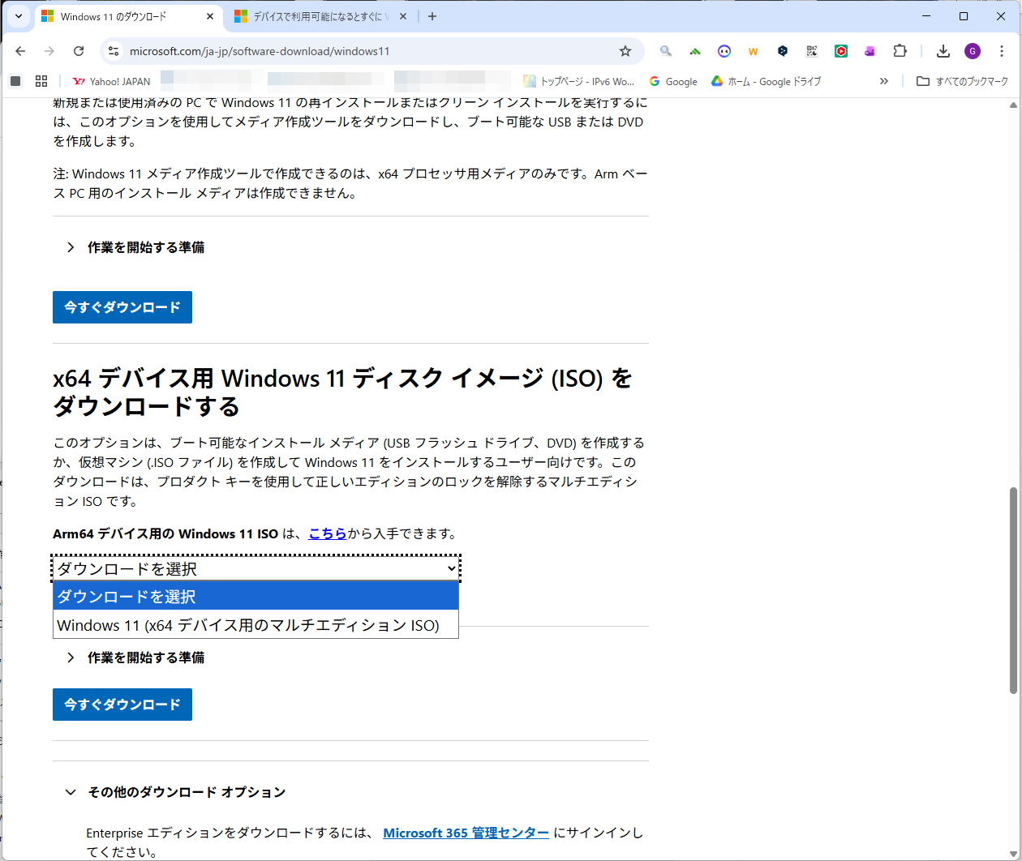Open the ダウンロードを選択 combo box
This screenshot has height=861, width=1022.
click(x=255, y=568)
